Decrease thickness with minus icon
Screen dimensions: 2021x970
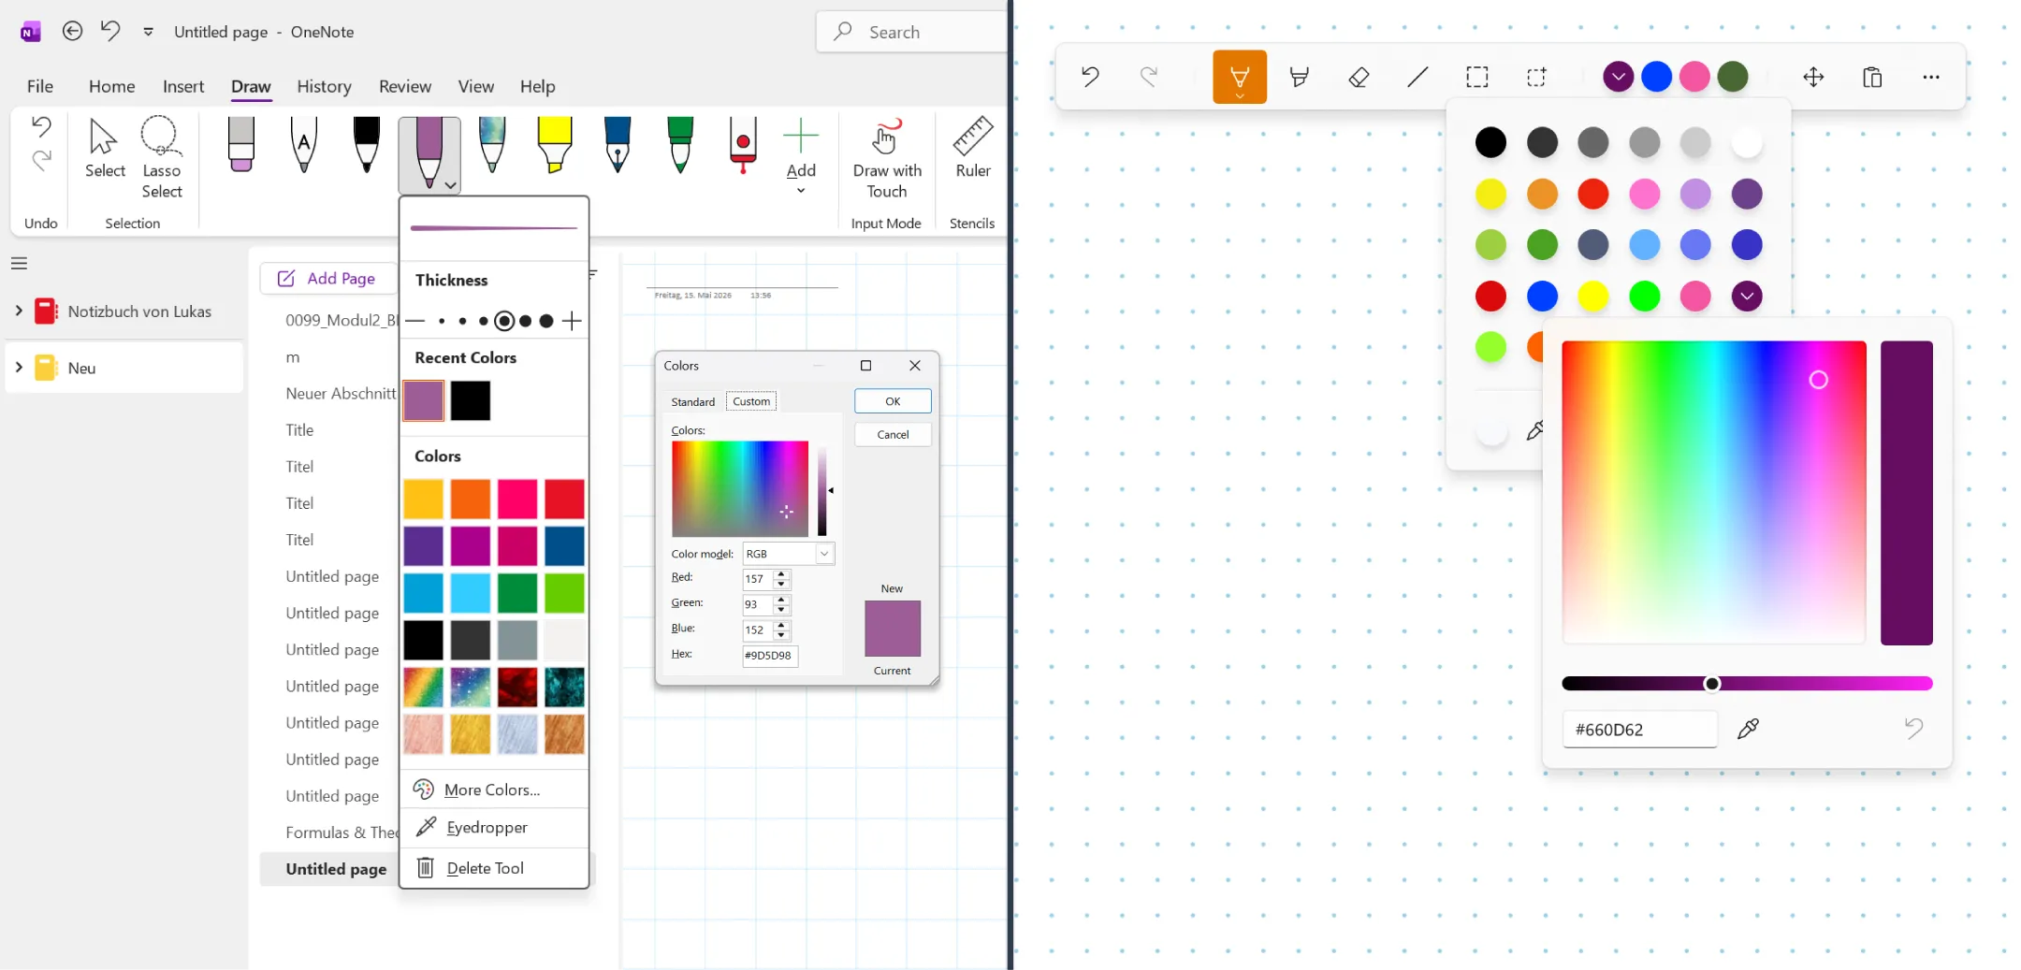[416, 321]
